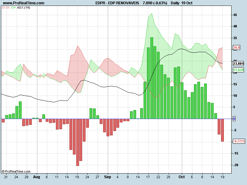The width and height of the screenshot is (247, 185).
Task: Click the green DI+ legend label
Action: click(x=13, y=7)
